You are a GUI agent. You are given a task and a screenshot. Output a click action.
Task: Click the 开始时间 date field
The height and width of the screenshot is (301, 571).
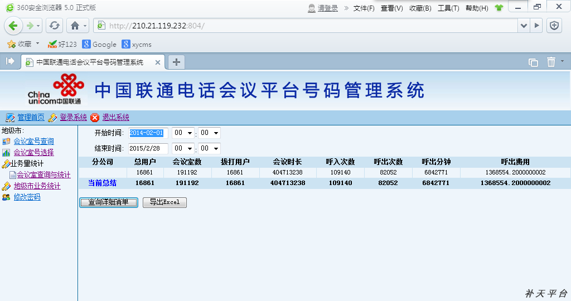tap(148, 133)
